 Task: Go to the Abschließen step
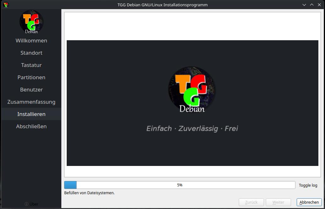pos(31,126)
